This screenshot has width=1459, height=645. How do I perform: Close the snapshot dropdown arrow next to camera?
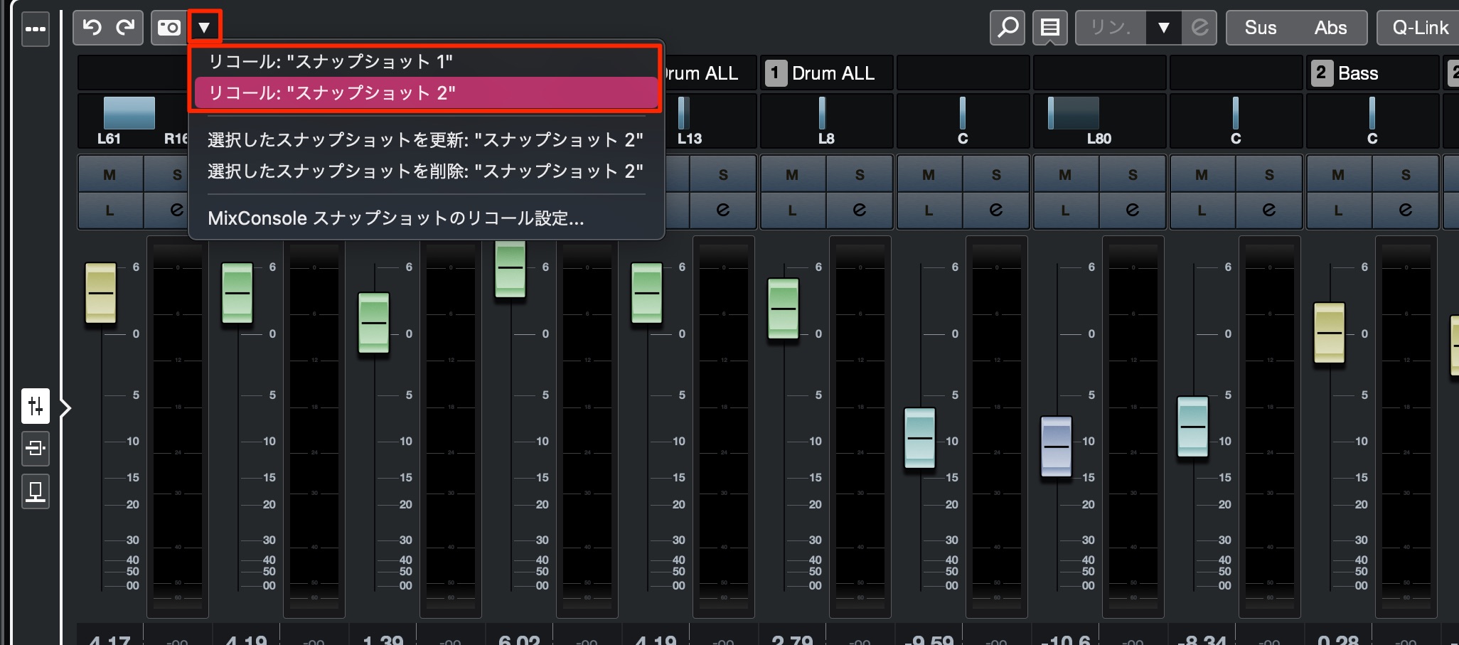coord(204,28)
